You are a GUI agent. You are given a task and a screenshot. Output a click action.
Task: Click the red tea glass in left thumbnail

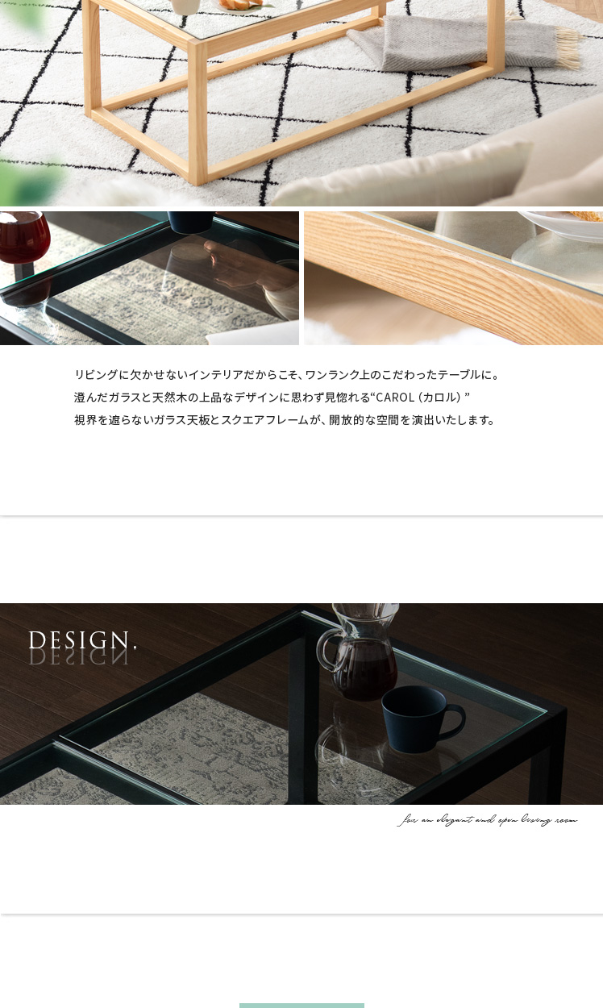(x=24, y=238)
